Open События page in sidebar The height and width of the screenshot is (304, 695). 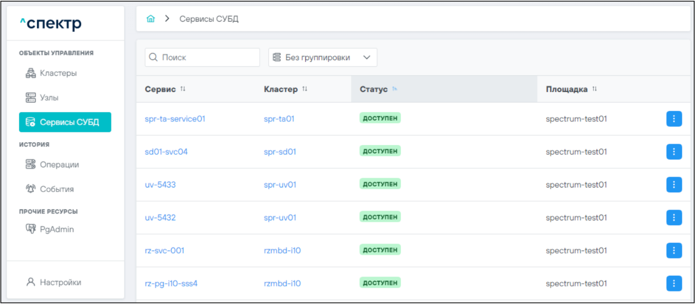coord(56,189)
